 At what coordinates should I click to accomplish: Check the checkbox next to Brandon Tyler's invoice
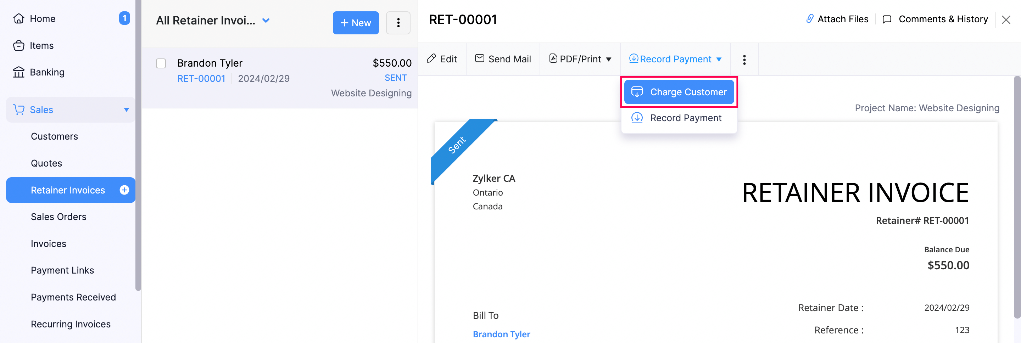tap(161, 63)
